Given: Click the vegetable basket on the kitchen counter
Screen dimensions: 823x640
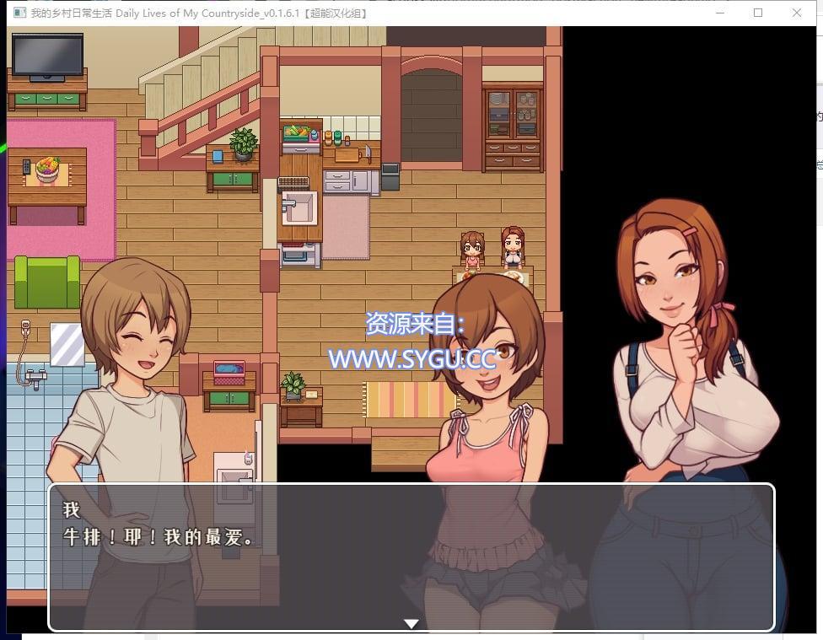Looking at the screenshot, I should [299, 133].
